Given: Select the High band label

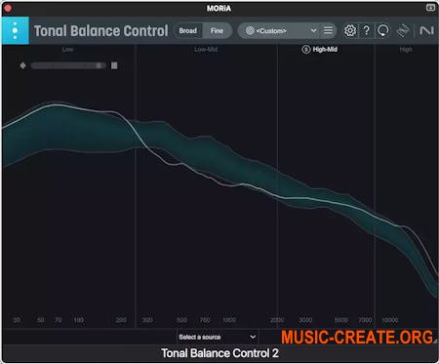Looking at the screenshot, I should pos(406,50).
